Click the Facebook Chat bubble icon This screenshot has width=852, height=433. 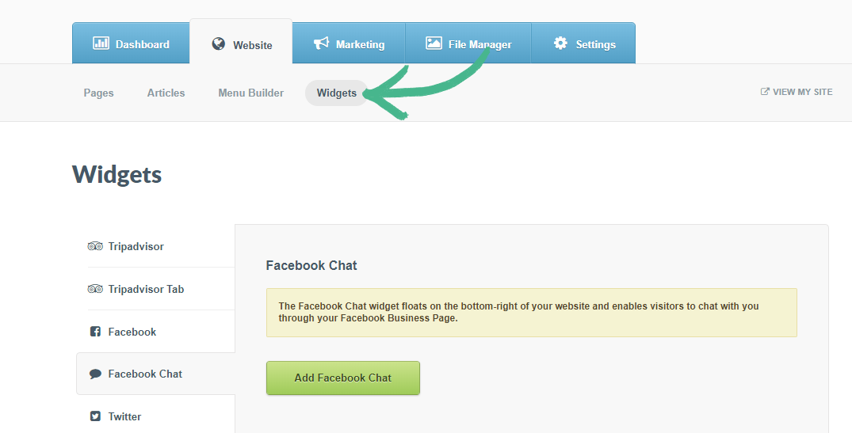[95, 374]
